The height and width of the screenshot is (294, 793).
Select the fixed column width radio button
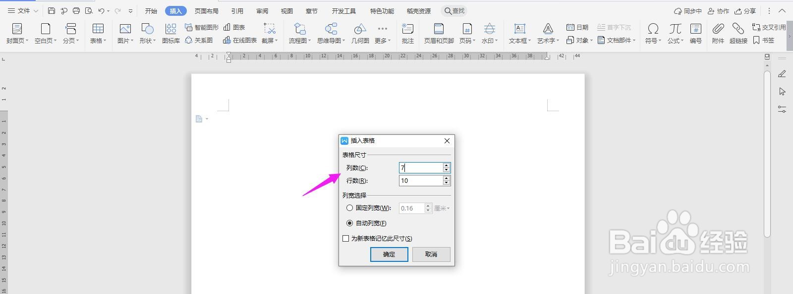click(350, 208)
